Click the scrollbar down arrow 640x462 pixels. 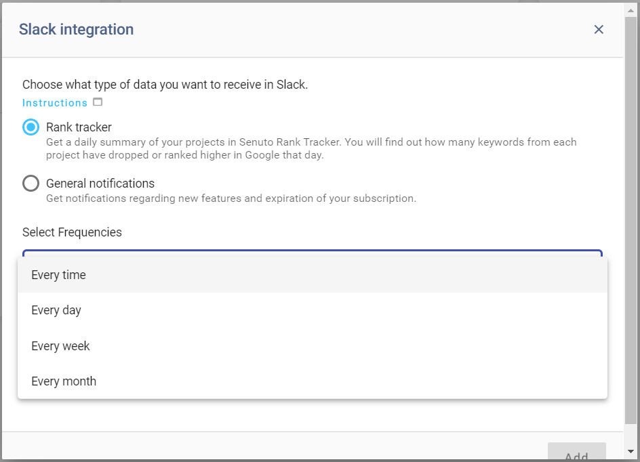631,451
